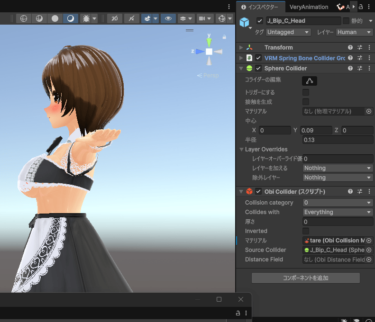Open Transform preset sliders icon

click(360, 47)
